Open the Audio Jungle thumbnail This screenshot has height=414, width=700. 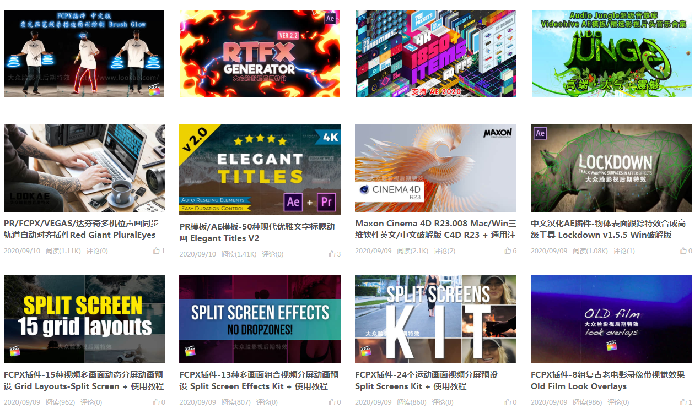[x=612, y=53]
